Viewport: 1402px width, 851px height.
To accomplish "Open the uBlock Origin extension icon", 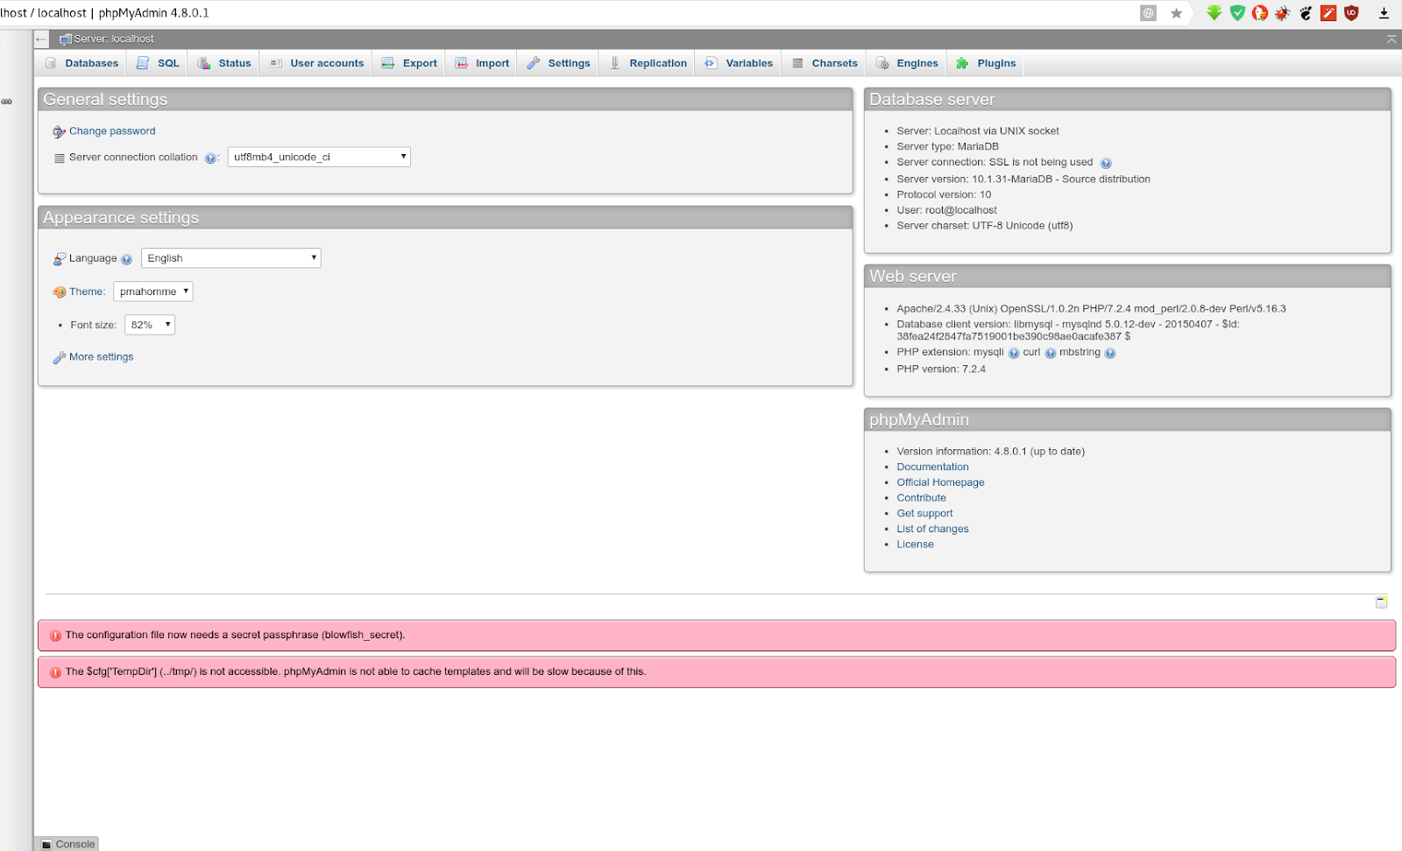I will 1351,13.
